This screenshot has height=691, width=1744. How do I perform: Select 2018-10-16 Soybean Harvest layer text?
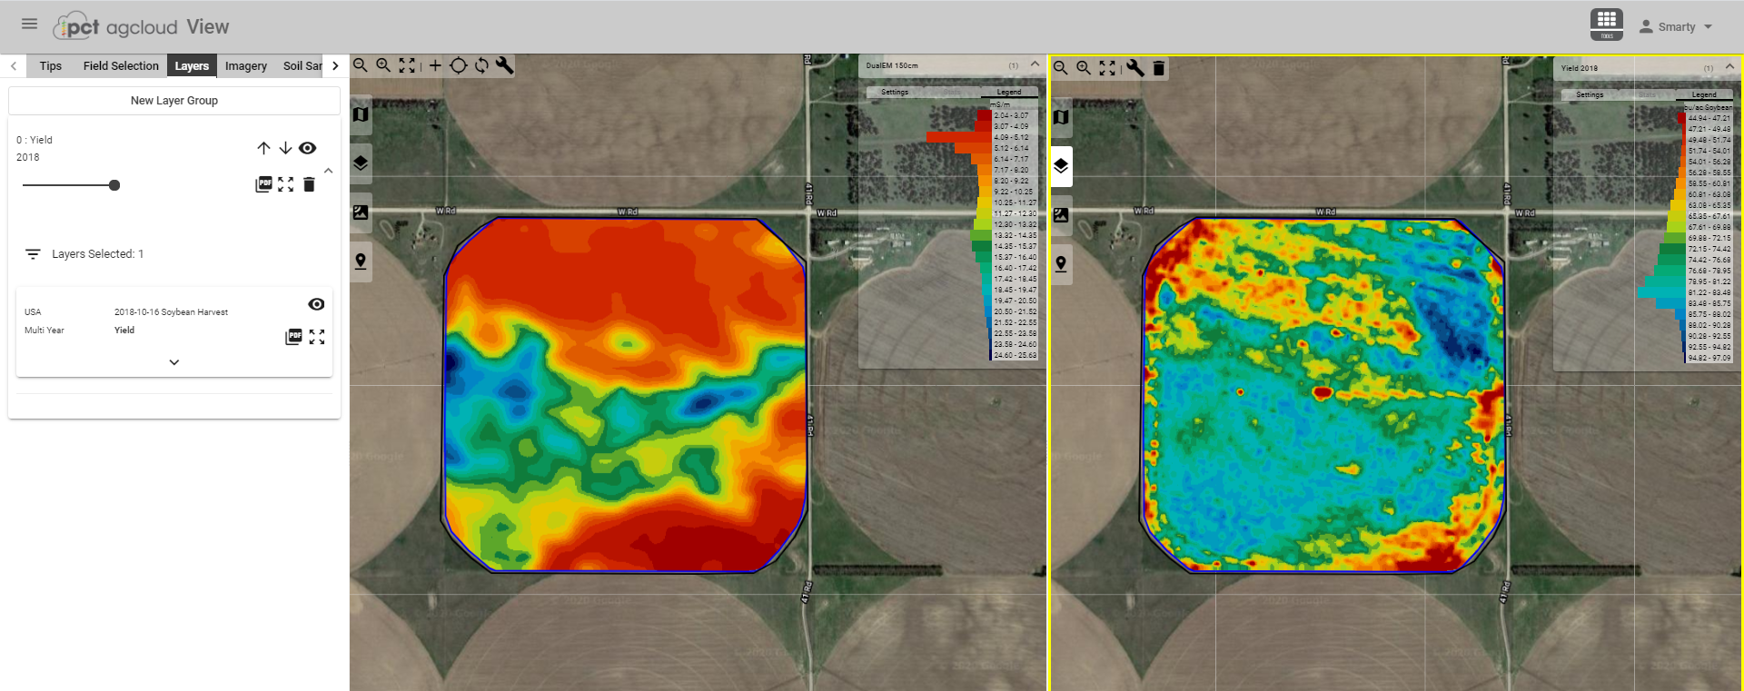pos(171,312)
